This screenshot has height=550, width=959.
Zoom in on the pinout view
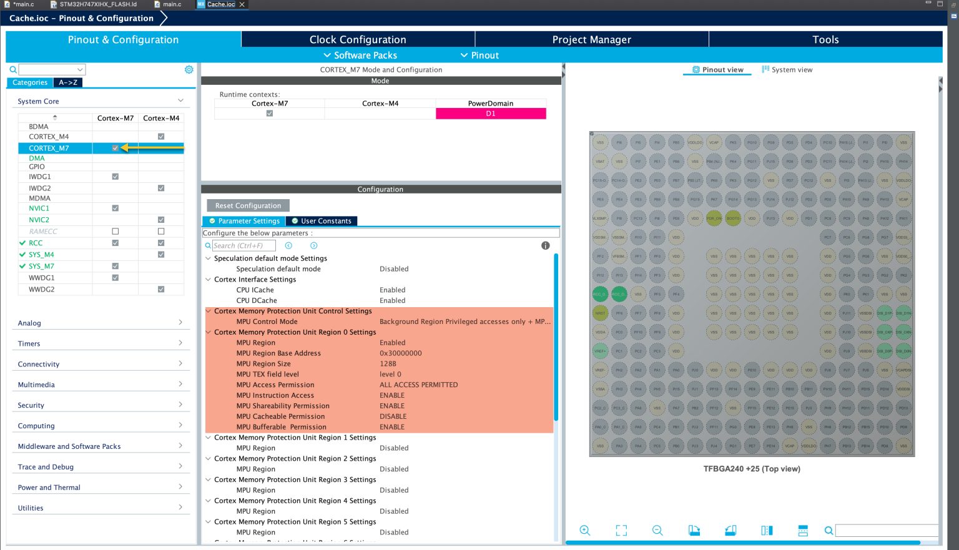click(584, 530)
